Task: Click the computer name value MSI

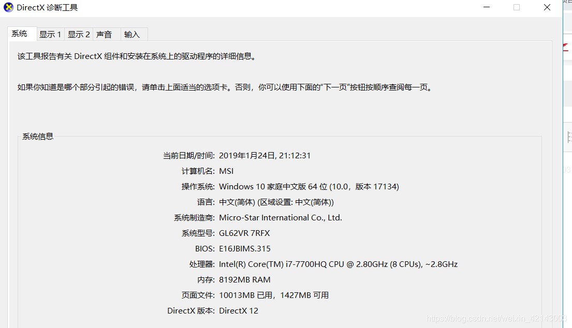Action: click(x=226, y=171)
